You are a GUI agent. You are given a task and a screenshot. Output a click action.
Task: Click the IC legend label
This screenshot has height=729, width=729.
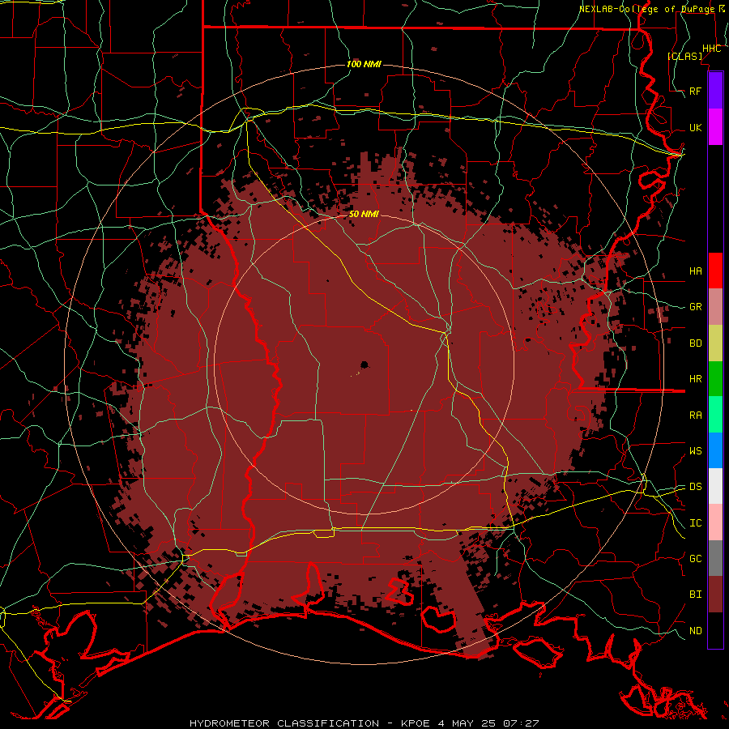(x=695, y=522)
